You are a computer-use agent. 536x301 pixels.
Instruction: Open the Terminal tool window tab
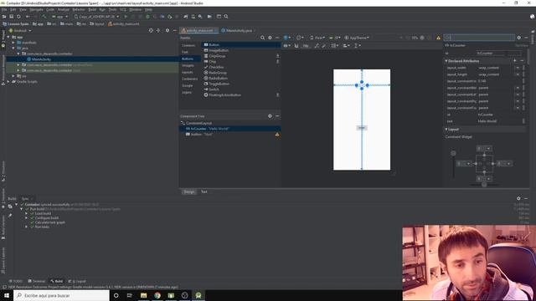(x=37, y=281)
